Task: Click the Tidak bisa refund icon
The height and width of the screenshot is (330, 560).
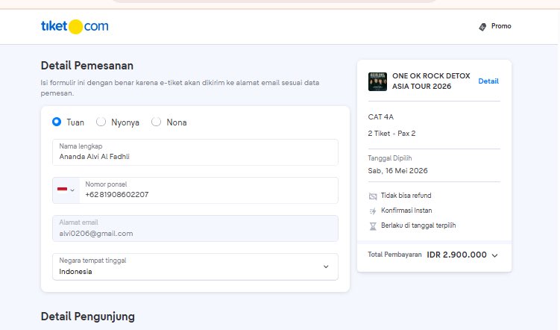Action: point(373,196)
